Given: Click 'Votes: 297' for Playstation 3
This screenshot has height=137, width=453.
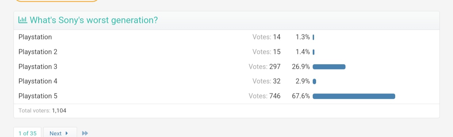Looking at the screenshot, I should [x=264, y=67].
